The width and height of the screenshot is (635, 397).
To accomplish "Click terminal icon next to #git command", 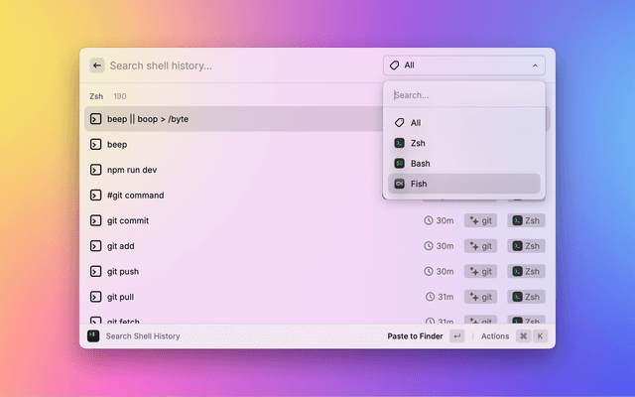I will click(95, 196).
